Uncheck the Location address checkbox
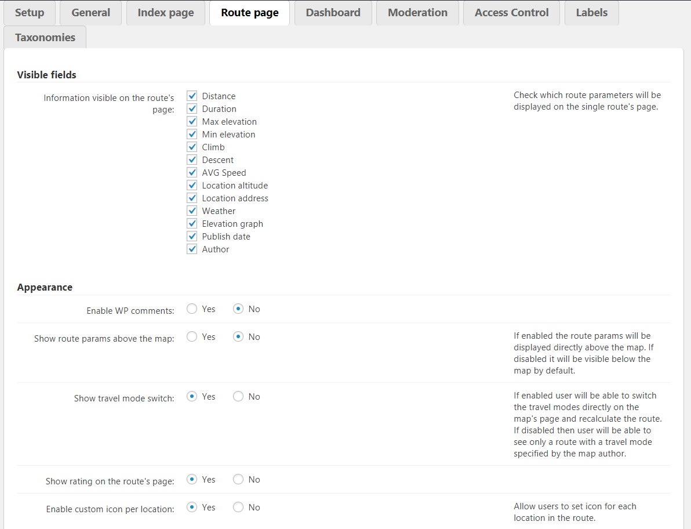The image size is (691, 529). pyautogui.click(x=192, y=198)
